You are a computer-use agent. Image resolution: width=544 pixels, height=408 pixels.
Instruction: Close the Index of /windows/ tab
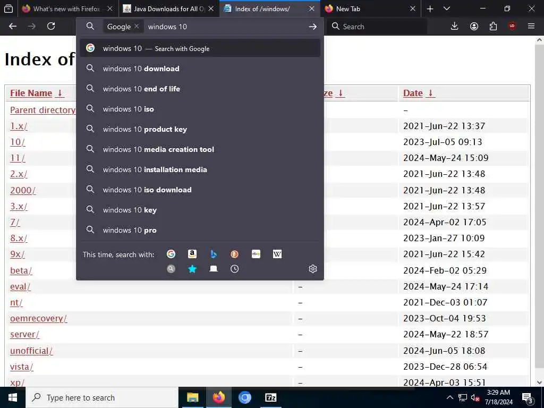[x=312, y=8]
